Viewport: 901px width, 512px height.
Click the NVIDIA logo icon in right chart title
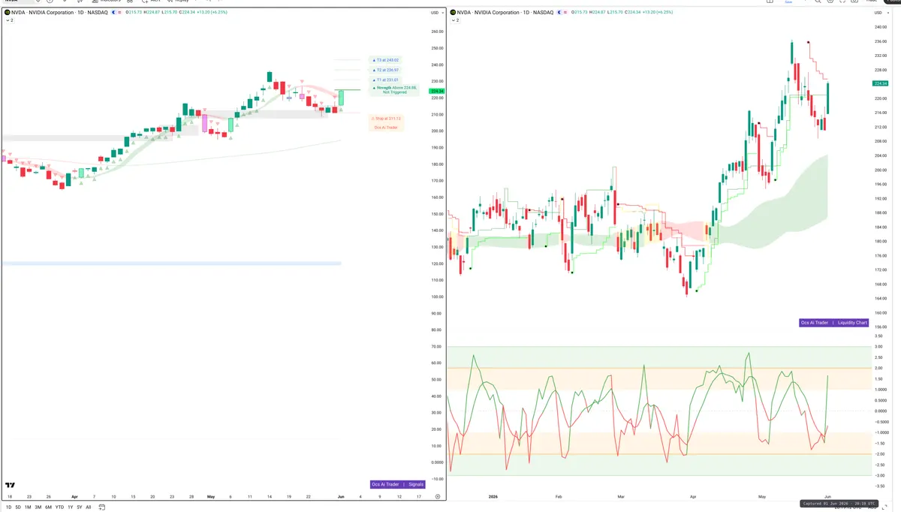tap(454, 13)
